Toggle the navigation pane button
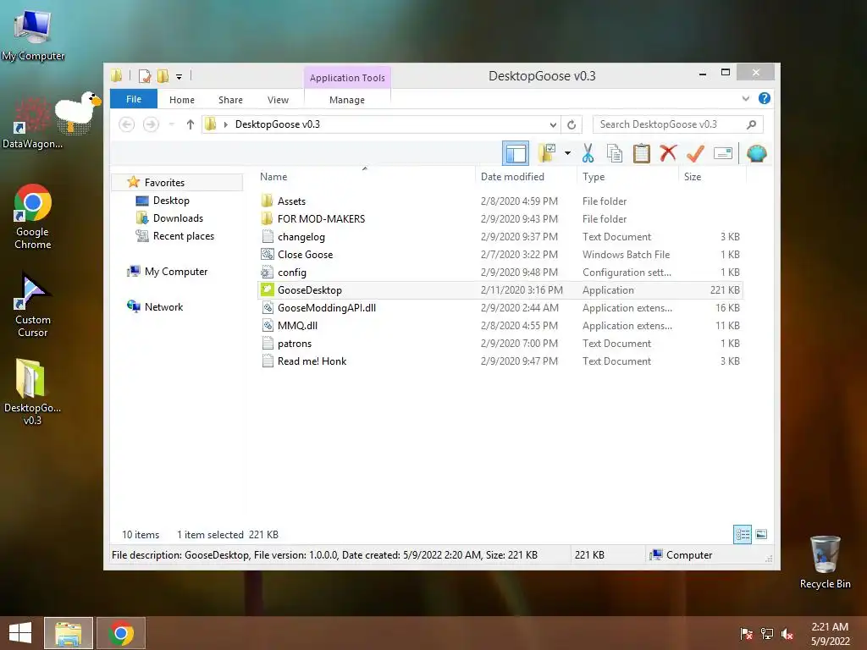 tap(516, 153)
